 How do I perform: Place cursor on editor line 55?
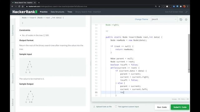(145, 92)
